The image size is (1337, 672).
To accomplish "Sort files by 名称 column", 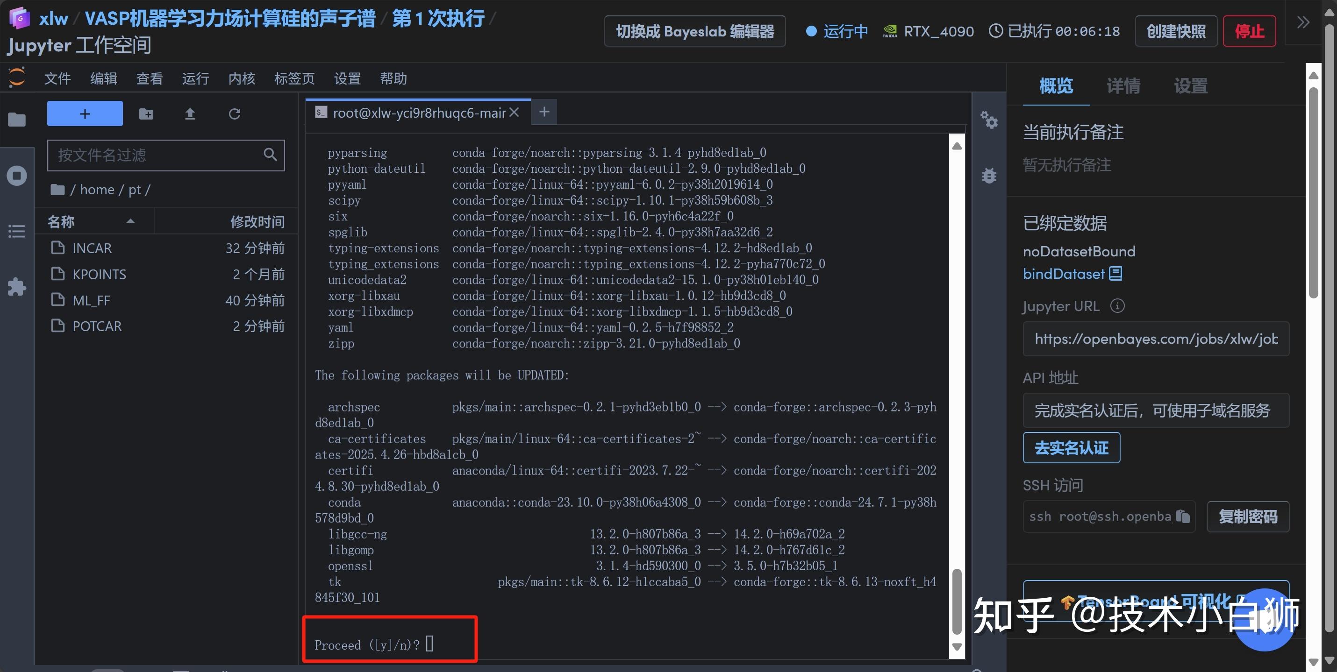I will (93, 222).
